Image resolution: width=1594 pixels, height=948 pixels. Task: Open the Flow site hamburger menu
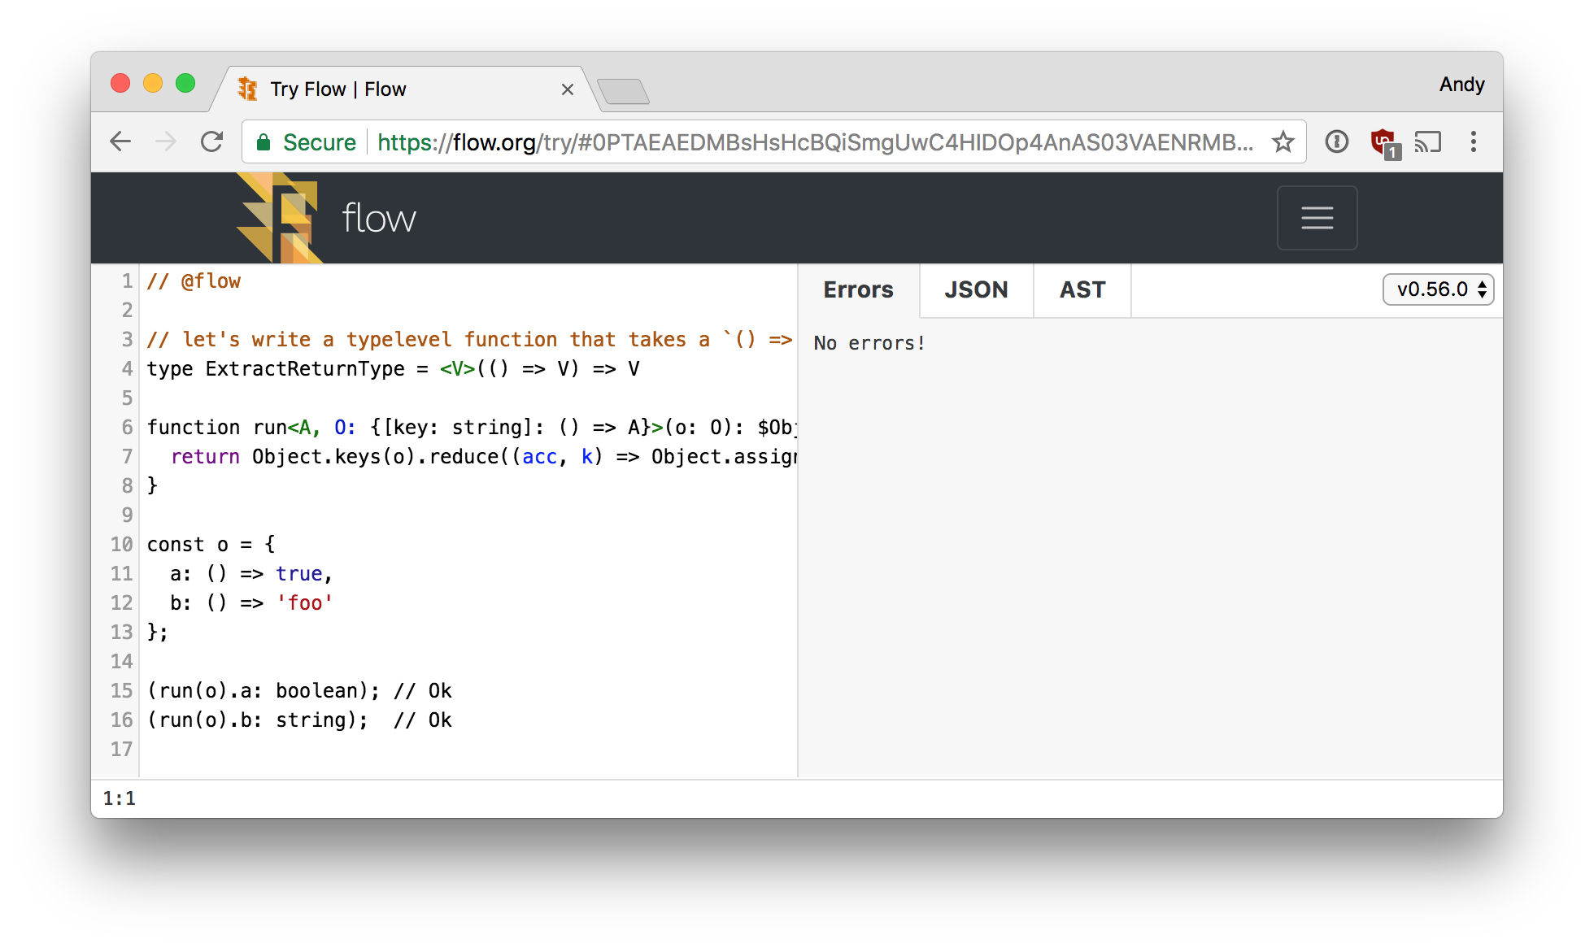point(1317,218)
